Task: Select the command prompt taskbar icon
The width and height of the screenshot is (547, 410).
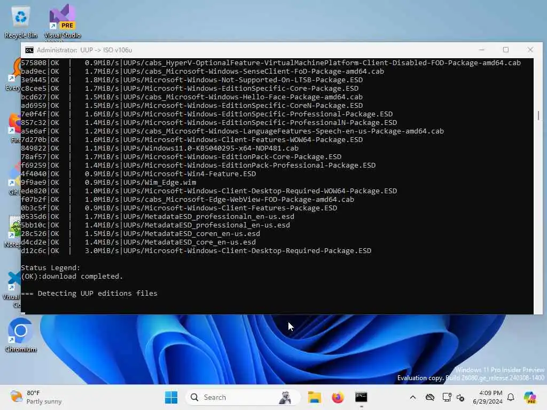Action: pyautogui.click(x=361, y=397)
